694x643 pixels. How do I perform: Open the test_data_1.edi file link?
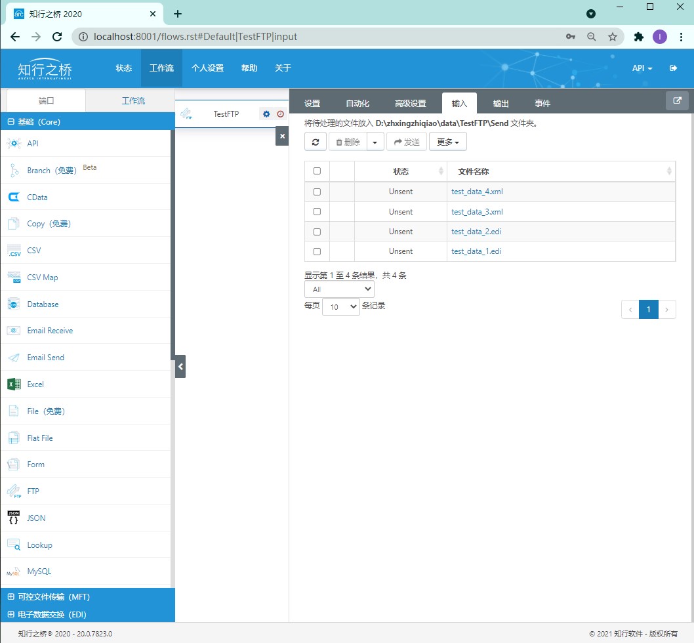(476, 251)
